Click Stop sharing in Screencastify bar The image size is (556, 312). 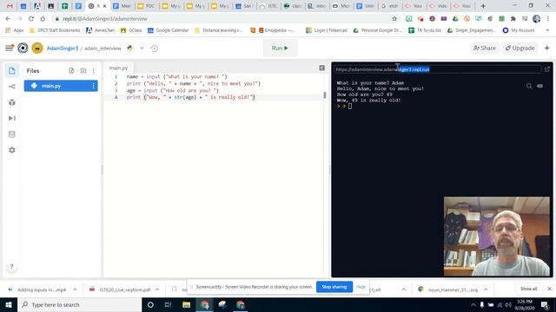(334, 287)
